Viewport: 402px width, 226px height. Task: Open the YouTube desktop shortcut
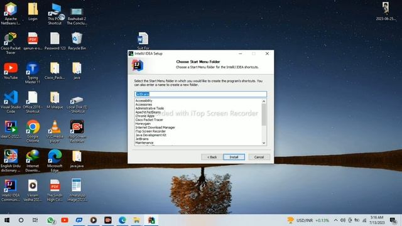tap(11, 70)
